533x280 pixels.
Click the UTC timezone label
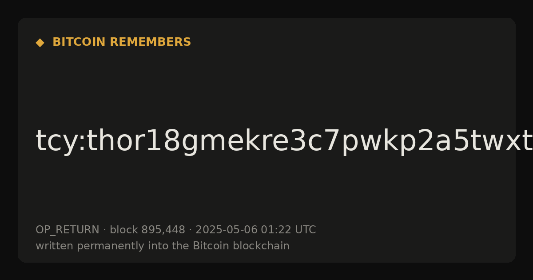click(x=305, y=230)
